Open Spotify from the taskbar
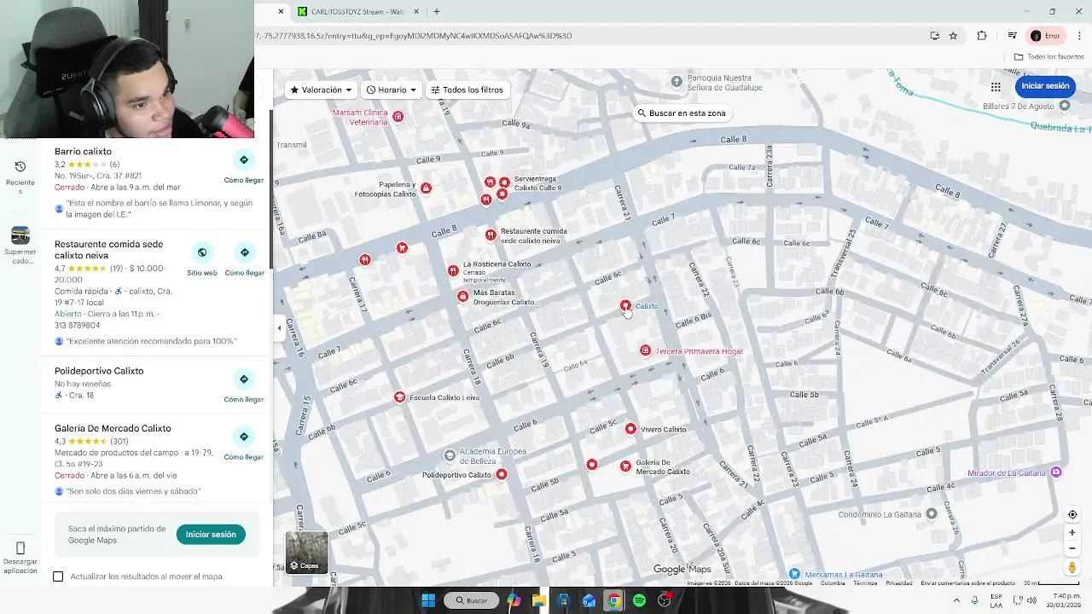The width and height of the screenshot is (1092, 614). tap(639, 600)
